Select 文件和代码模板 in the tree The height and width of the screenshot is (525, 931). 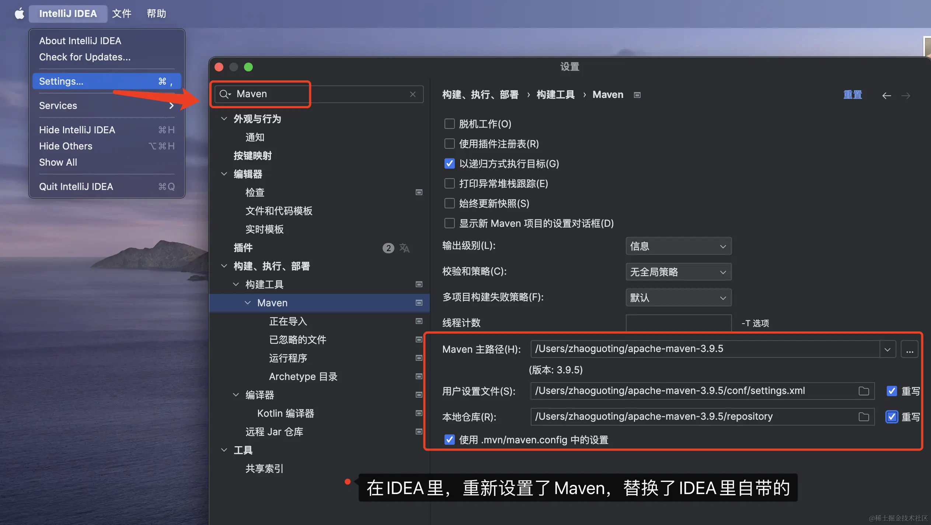point(279,211)
